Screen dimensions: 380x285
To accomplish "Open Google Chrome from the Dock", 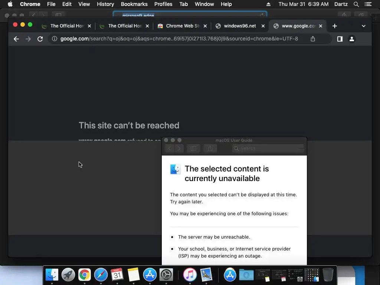I will (84, 275).
